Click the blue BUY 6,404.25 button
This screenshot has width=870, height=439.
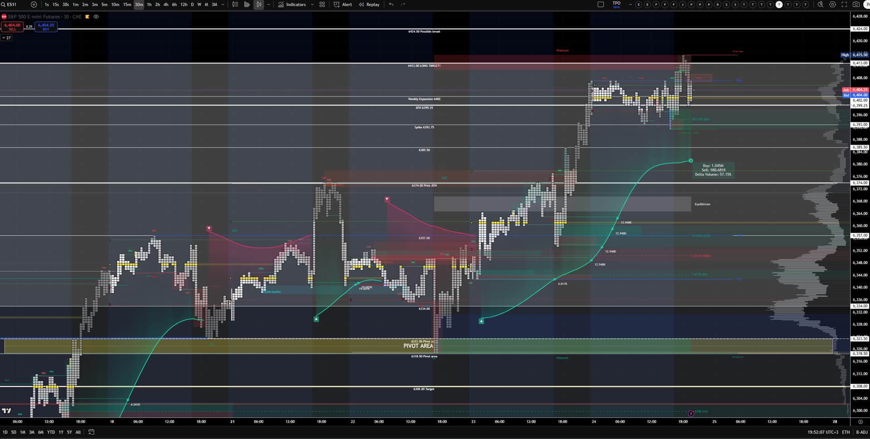[x=46, y=27]
